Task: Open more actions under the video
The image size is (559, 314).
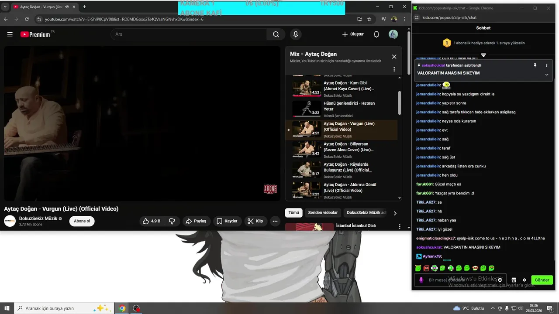Action: coord(275,221)
